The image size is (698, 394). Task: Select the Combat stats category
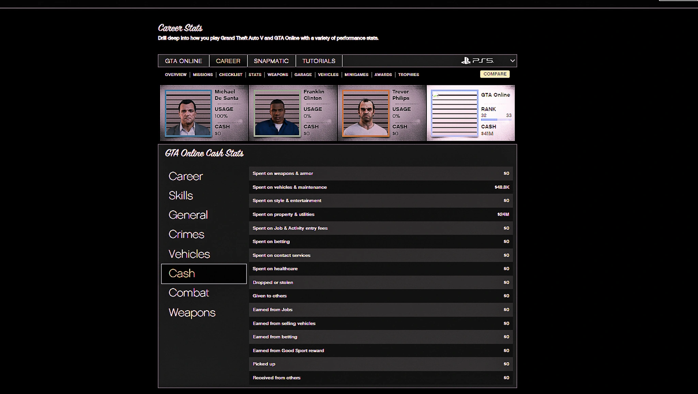[188, 293]
